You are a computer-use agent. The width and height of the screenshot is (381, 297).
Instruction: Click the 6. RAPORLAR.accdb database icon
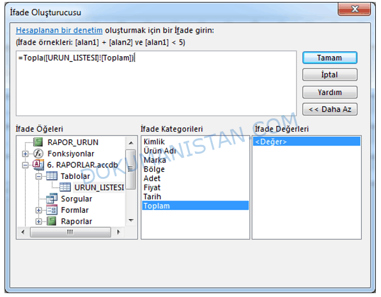(38, 165)
